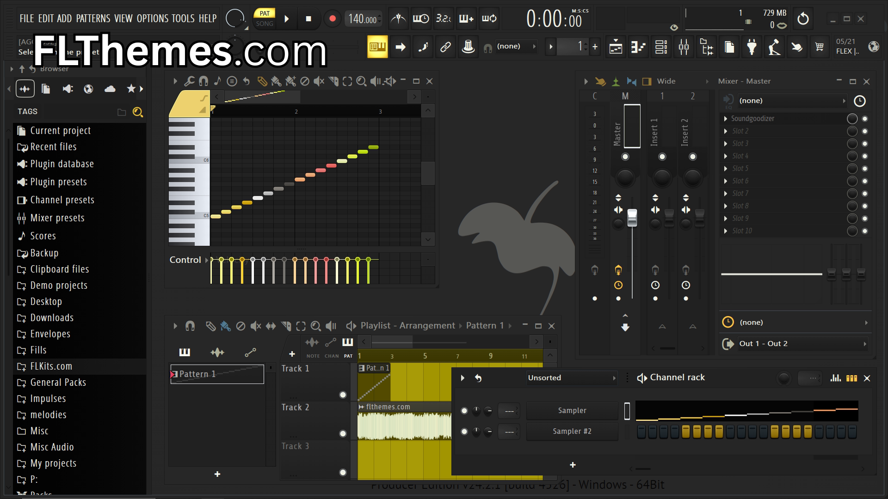Toggle the Sampler #2 channel mute LED
This screenshot has height=499, width=888.
(x=464, y=432)
